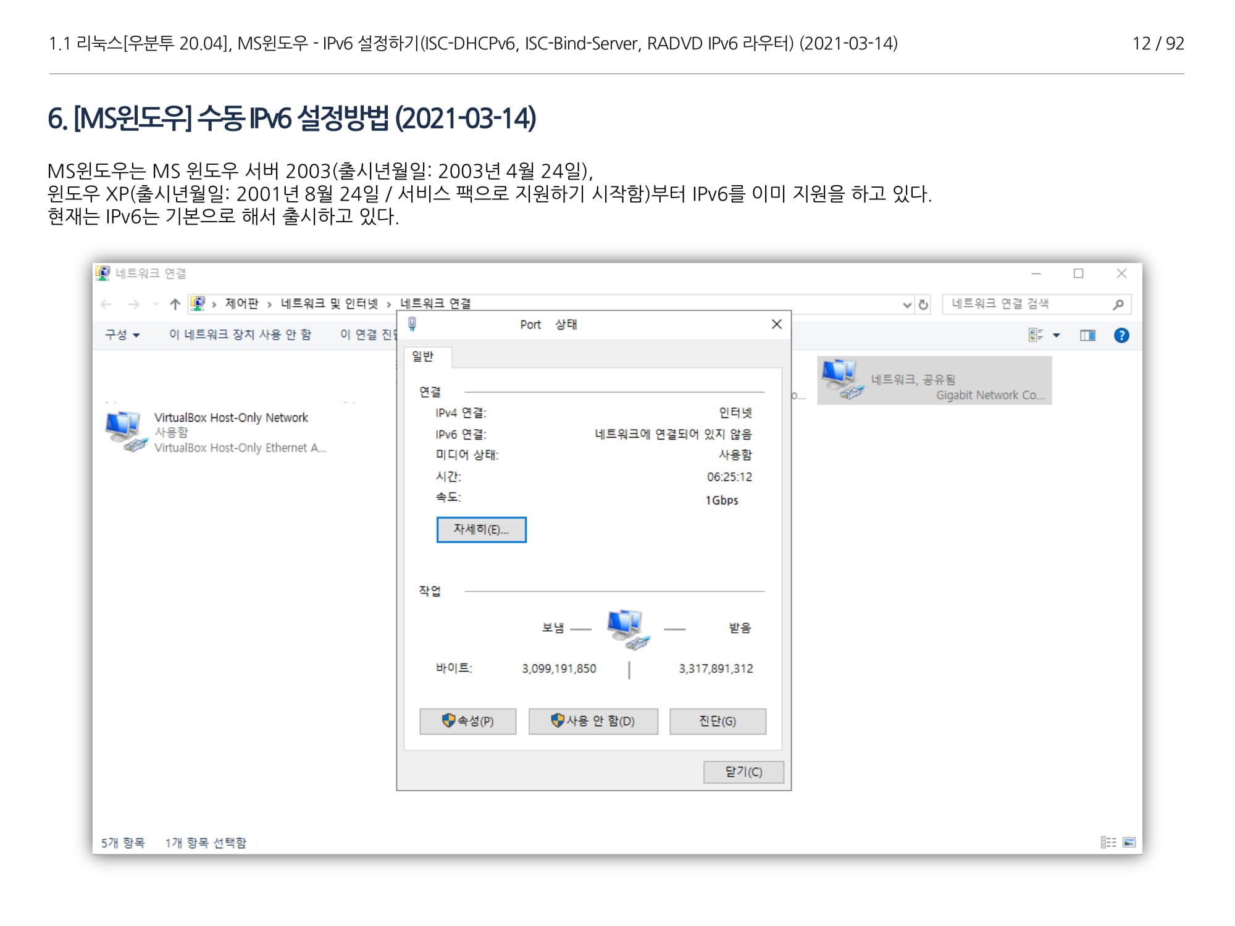This screenshot has height=926, width=1235.
Task: Click the up directory arrow icon
Action: (175, 304)
